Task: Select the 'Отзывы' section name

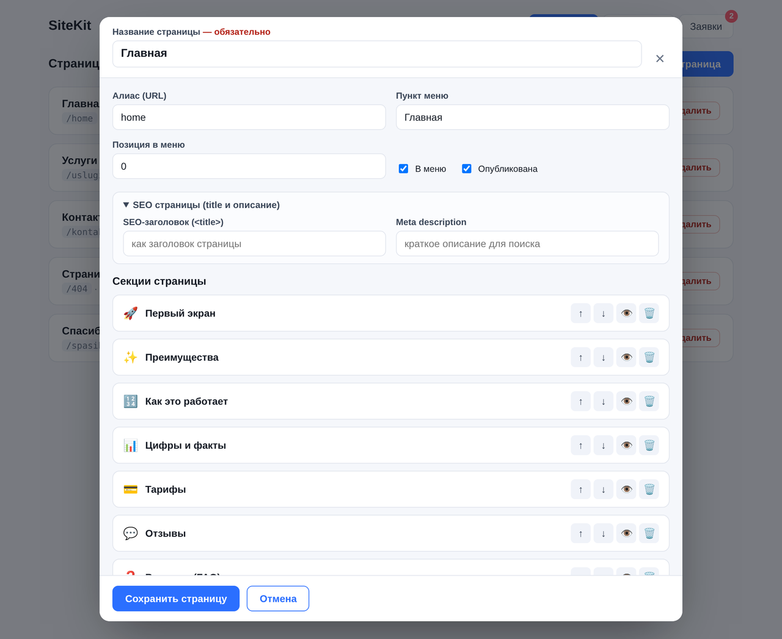Action: (x=166, y=533)
